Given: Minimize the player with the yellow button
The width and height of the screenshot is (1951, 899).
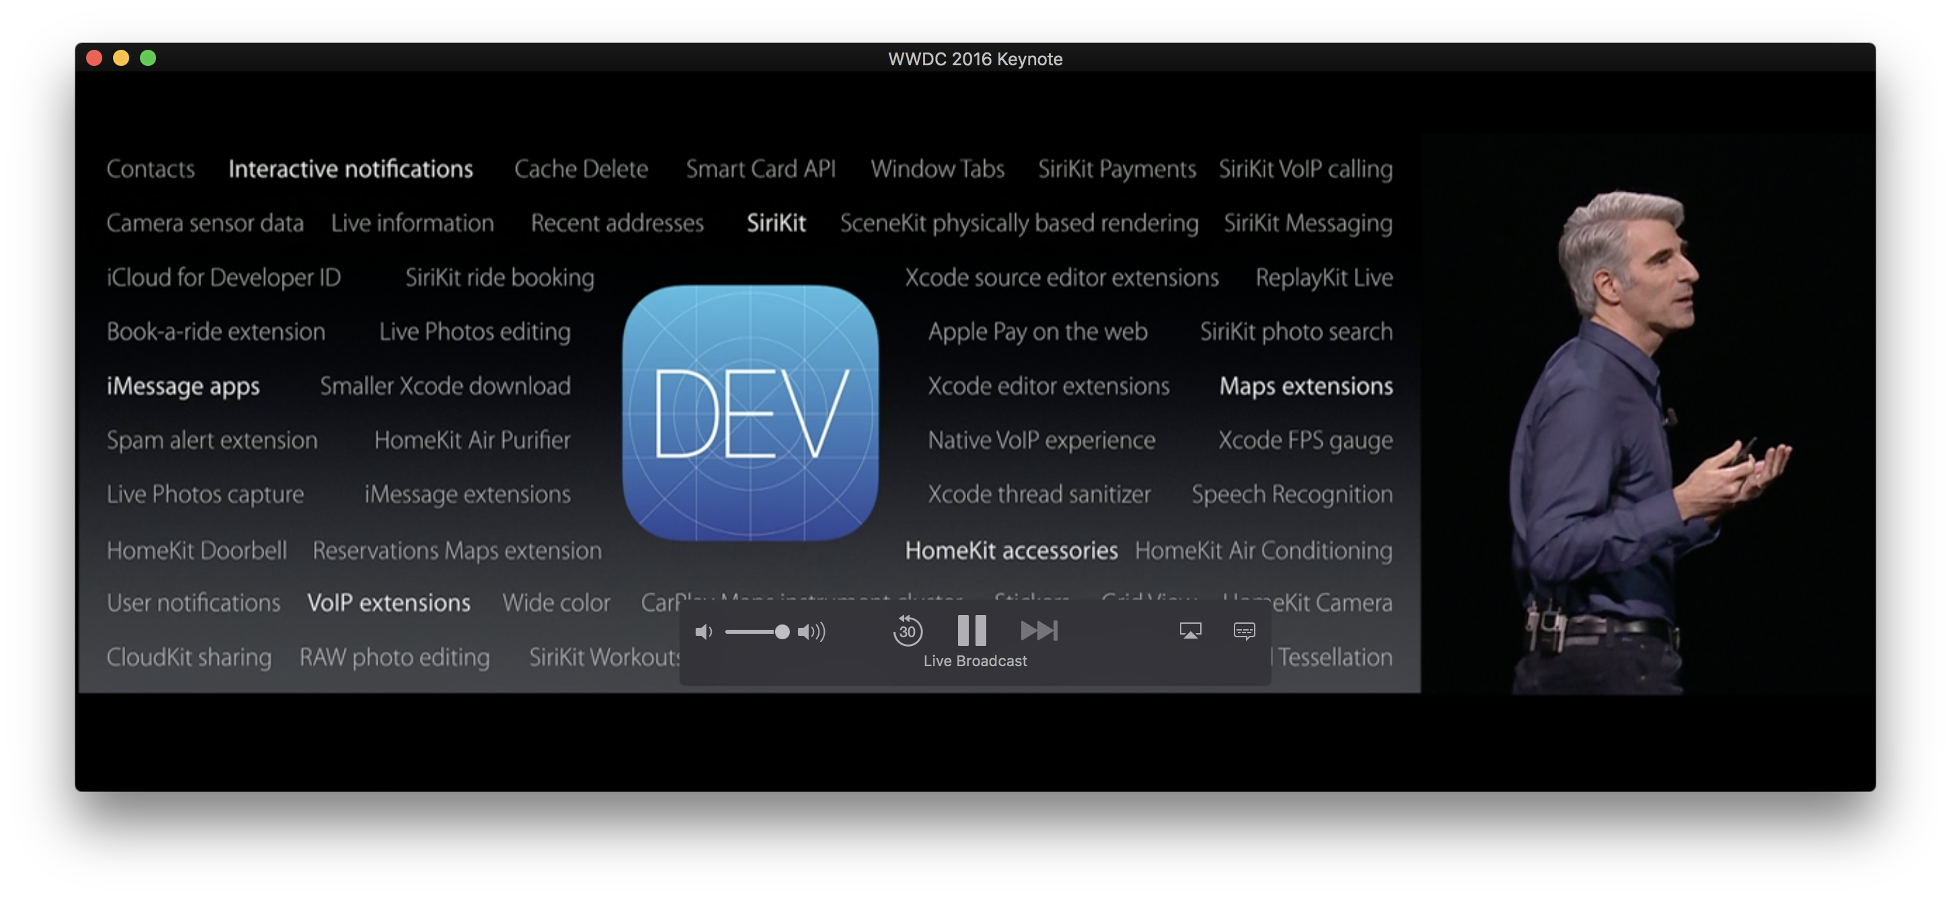Looking at the screenshot, I should 121,58.
